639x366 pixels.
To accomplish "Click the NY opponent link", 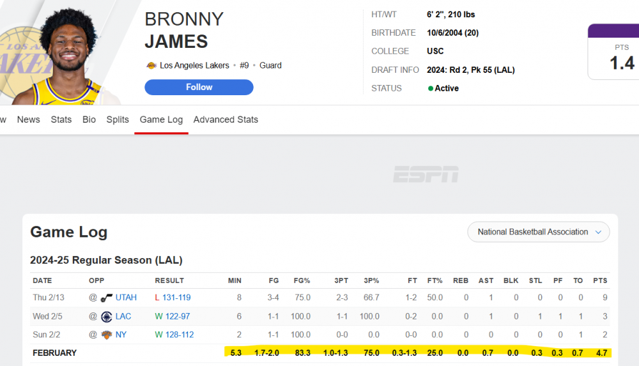I will (x=121, y=335).
